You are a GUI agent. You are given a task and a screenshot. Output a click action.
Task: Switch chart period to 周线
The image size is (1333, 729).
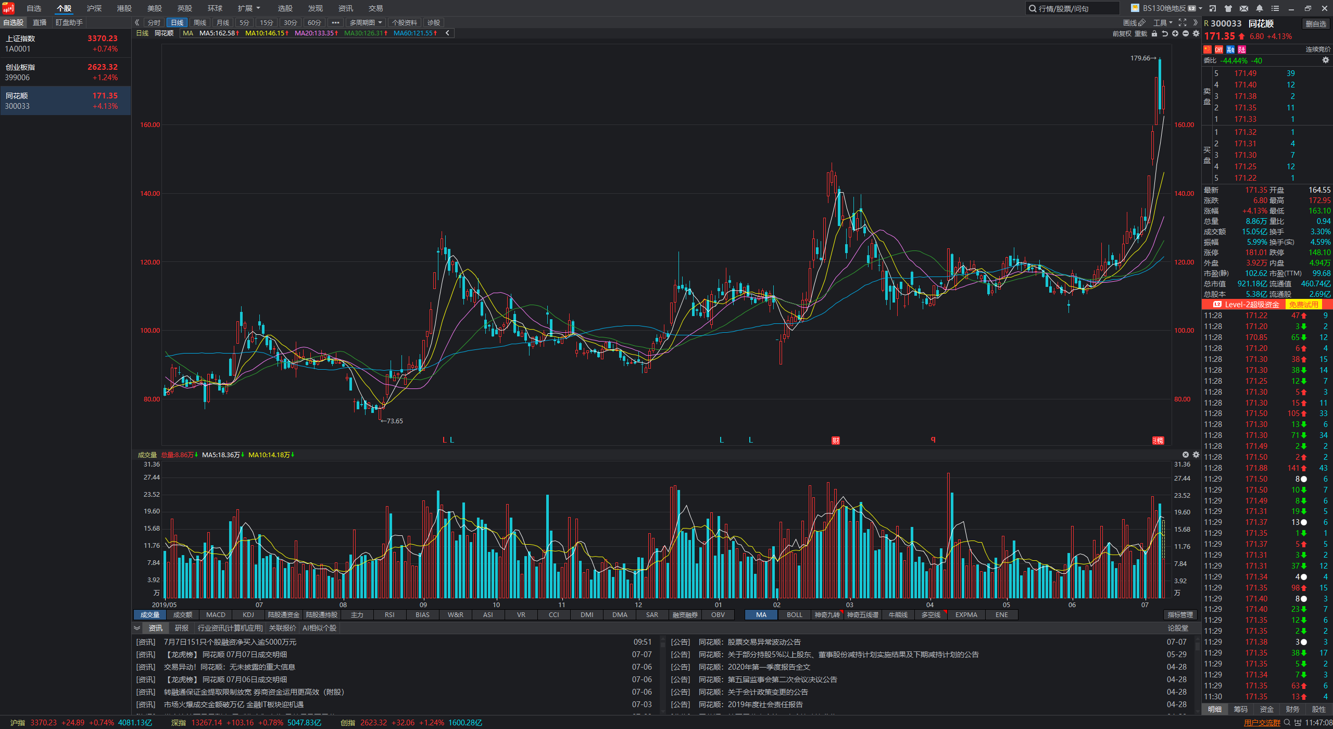pyautogui.click(x=199, y=23)
